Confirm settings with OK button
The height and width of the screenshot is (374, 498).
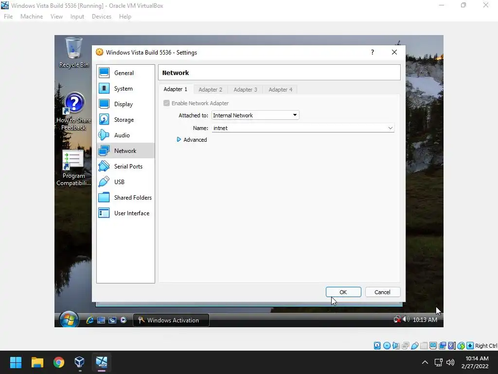pyautogui.click(x=343, y=292)
